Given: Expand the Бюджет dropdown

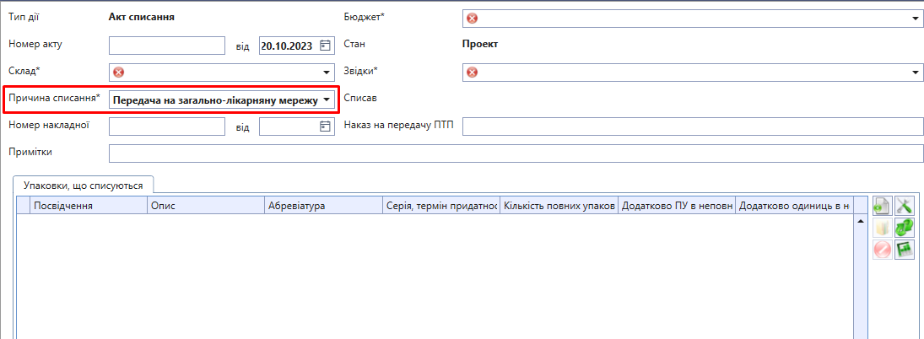Looking at the screenshot, I should (916, 19).
